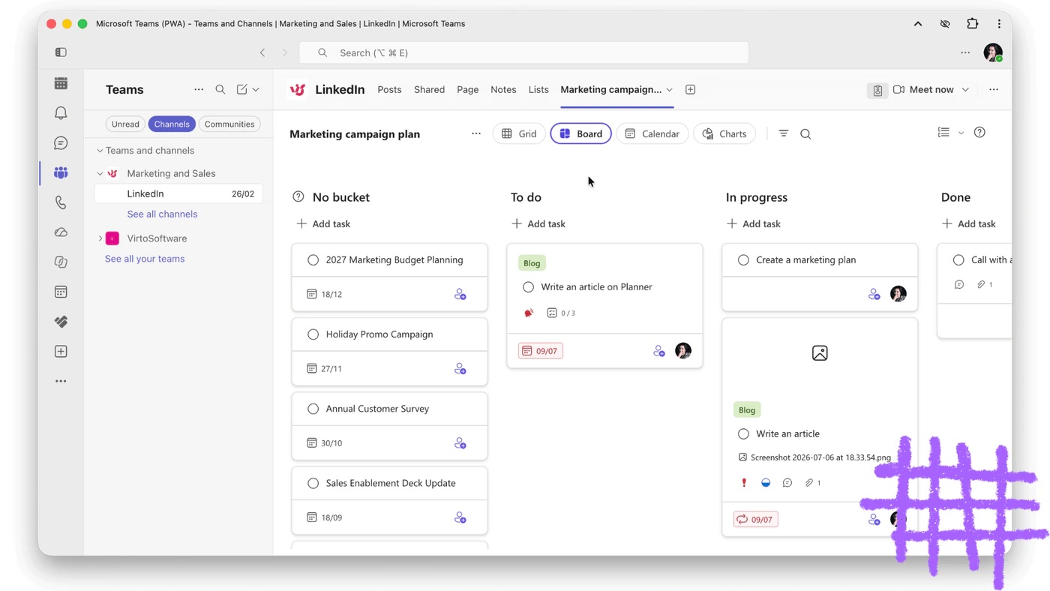The width and height of the screenshot is (1050, 591).
Task: Assign someone to Annual Customer Survey task
Action: click(460, 443)
